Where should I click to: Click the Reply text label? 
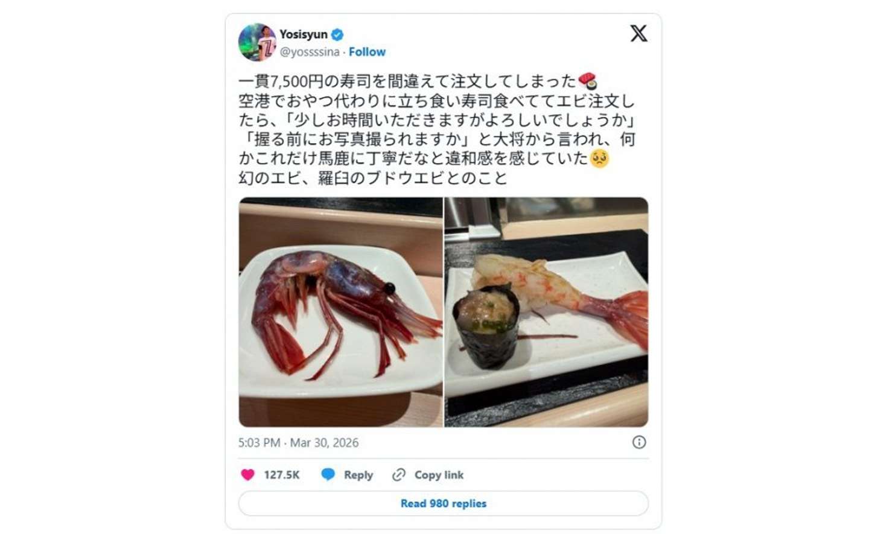358,475
